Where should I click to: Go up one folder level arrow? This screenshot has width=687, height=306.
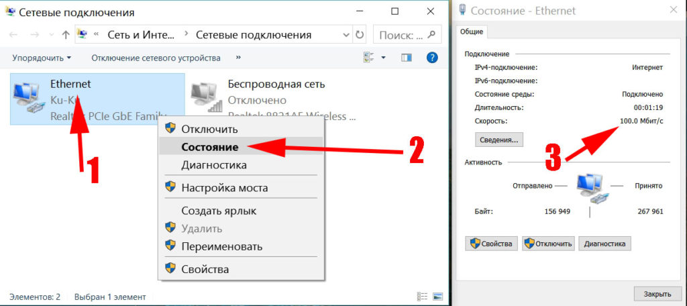click(x=65, y=35)
